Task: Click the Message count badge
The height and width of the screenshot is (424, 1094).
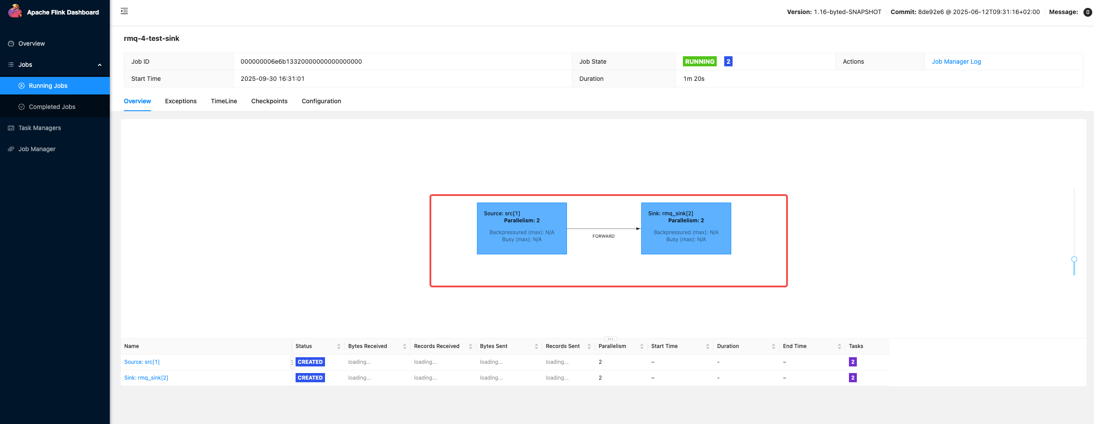Action: [x=1087, y=12]
